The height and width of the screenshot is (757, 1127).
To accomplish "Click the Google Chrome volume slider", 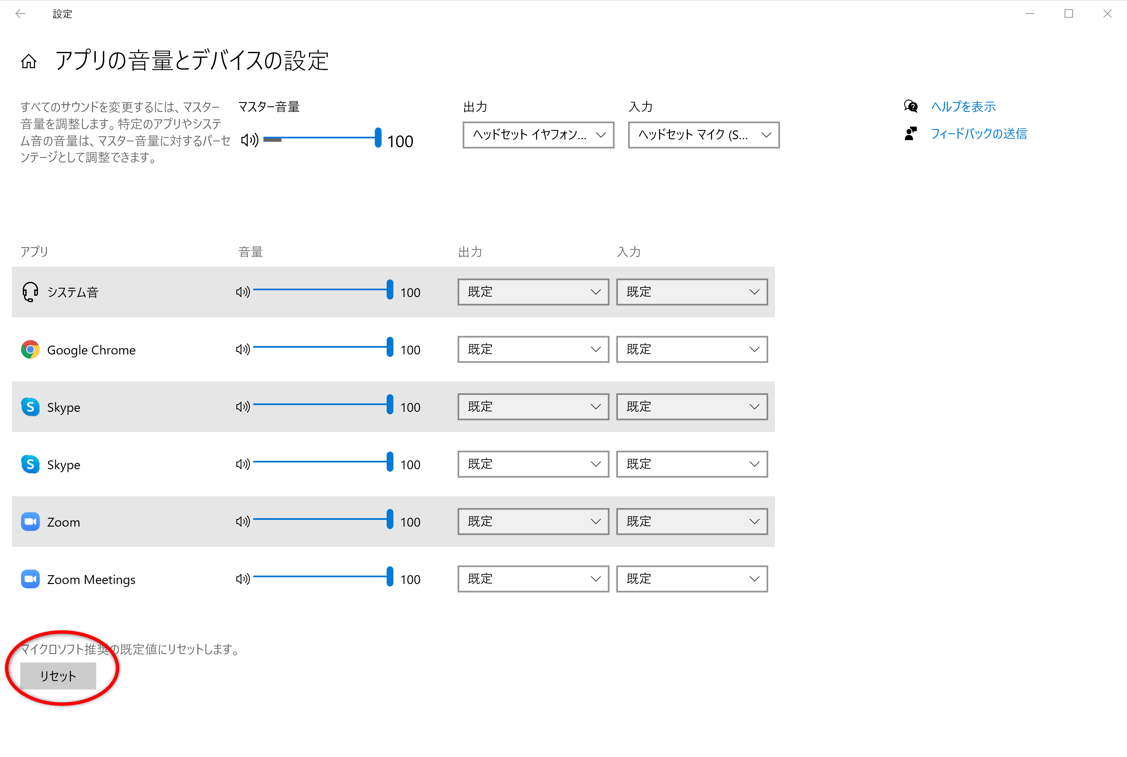I will pos(323,347).
